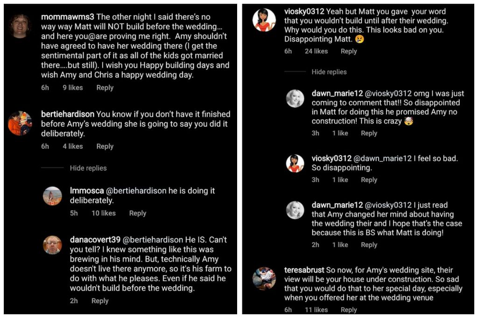Open viosky0312's avatar on top comment

[264, 20]
